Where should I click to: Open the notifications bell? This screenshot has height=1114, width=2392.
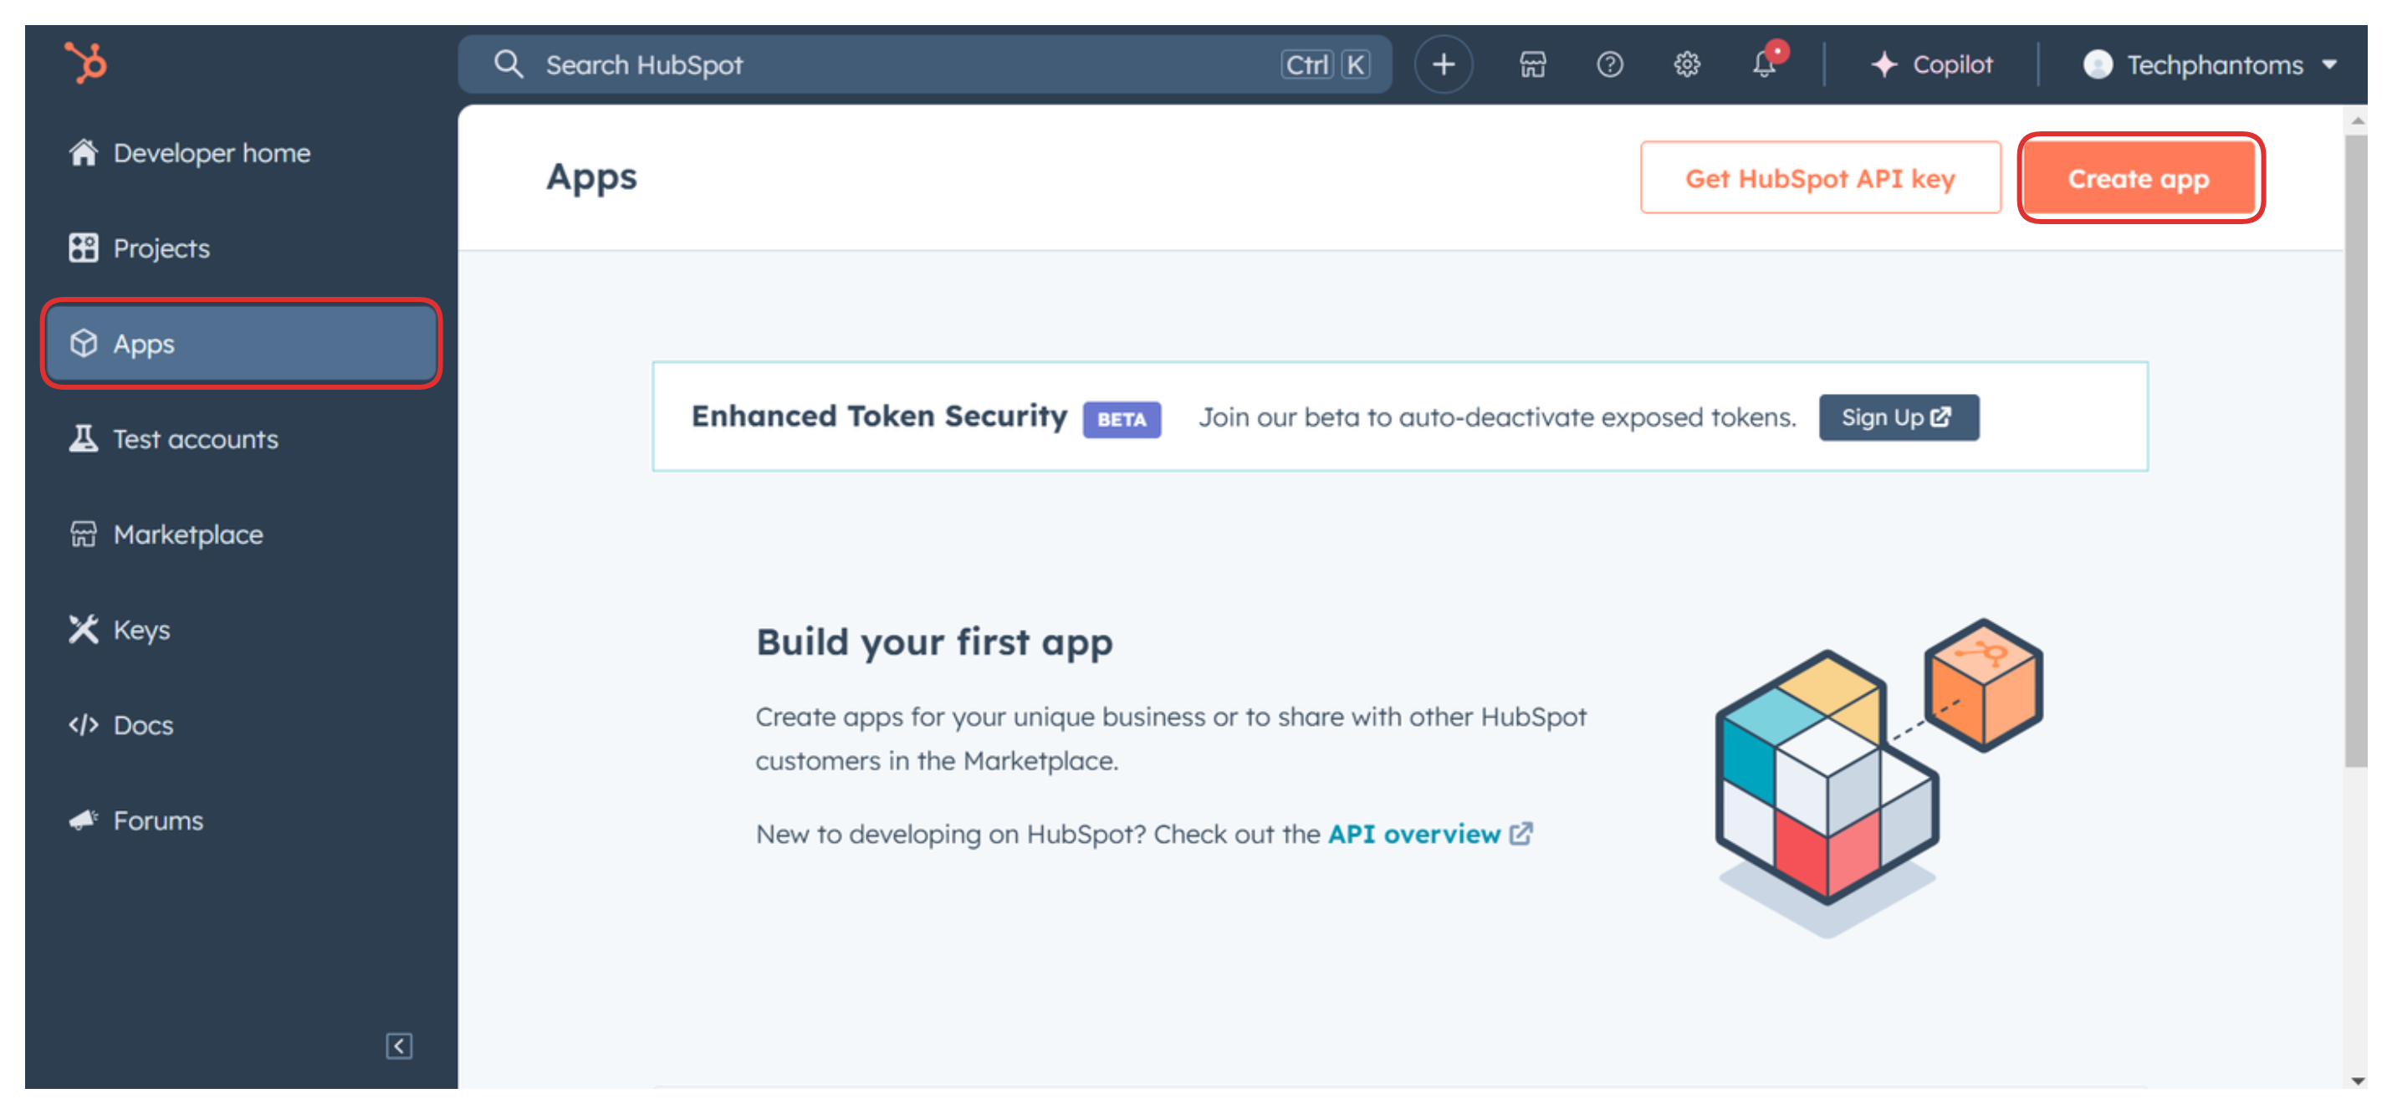coord(1764,64)
